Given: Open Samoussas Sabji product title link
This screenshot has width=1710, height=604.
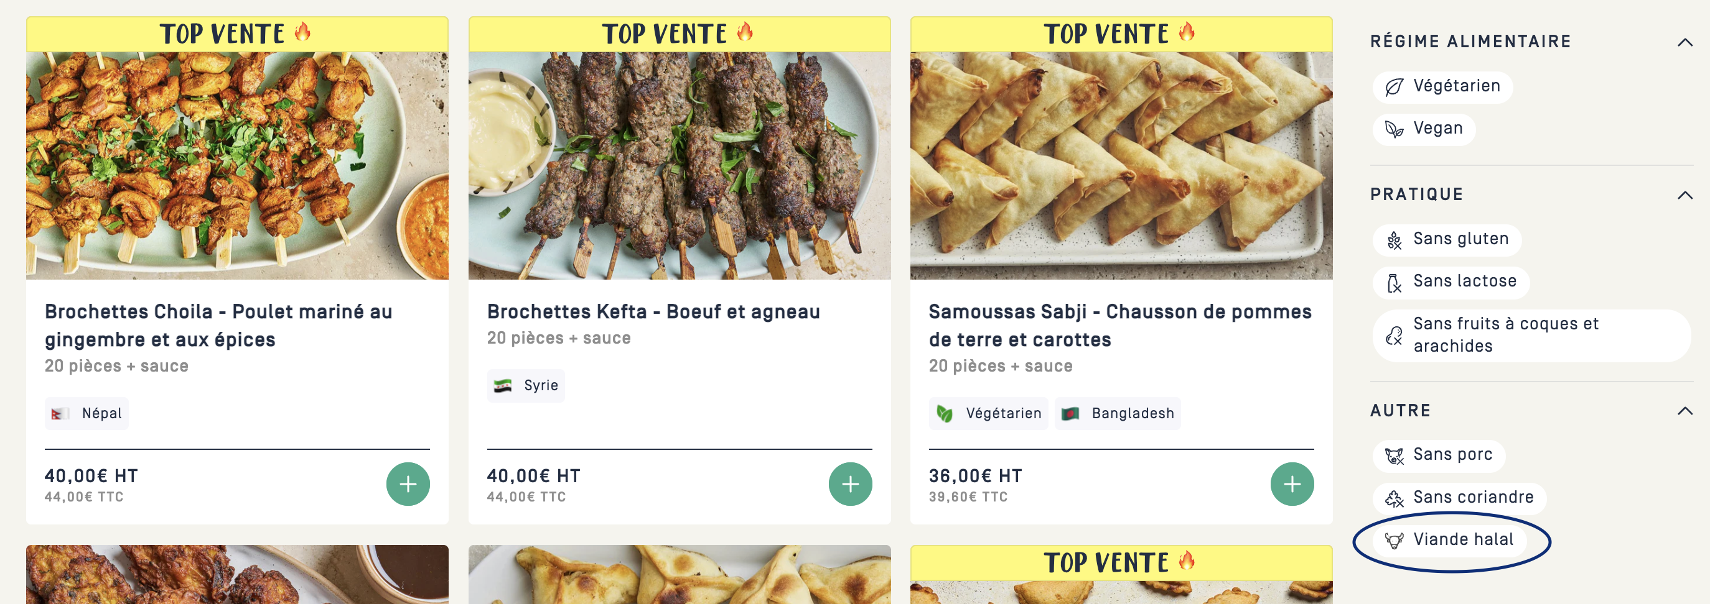Looking at the screenshot, I should click(1119, 325).
